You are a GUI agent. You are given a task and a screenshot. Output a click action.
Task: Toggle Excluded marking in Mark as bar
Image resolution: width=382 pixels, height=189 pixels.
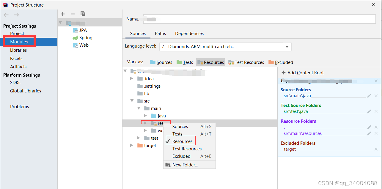tap(281, 62)
